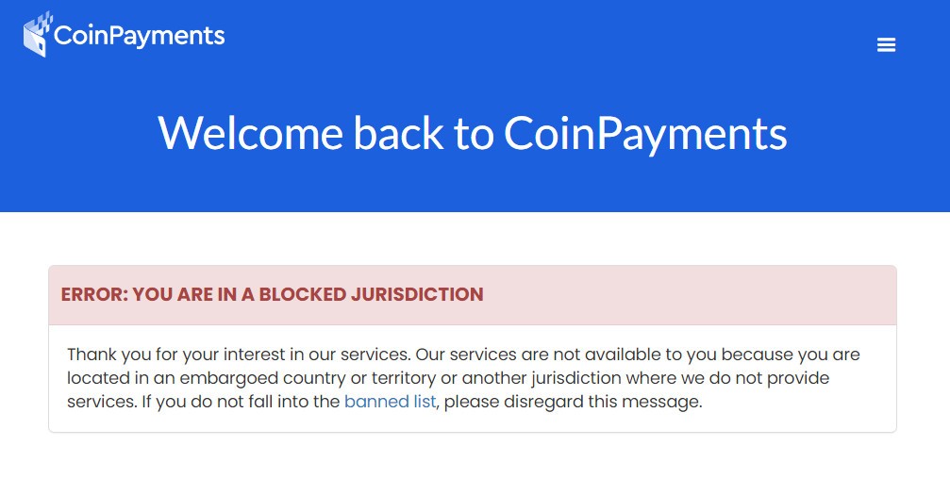Click the word embargoed in the message
The image size is (950, 479).
point(229,378)
